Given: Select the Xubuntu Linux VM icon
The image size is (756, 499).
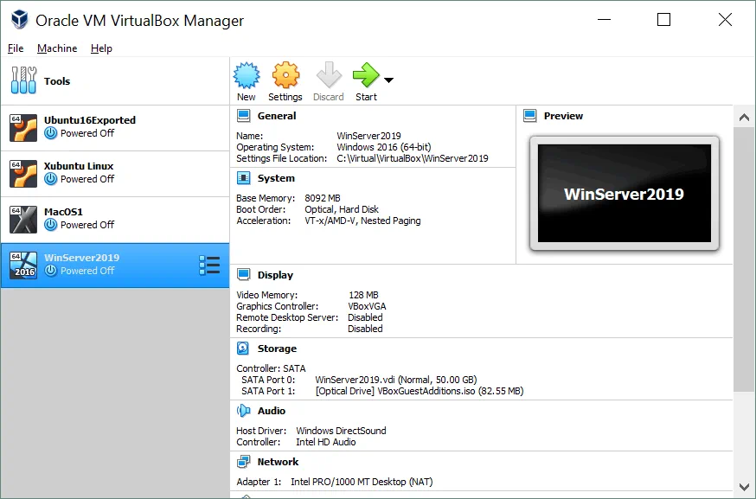Looking at the screenshot, I should 23,173.
